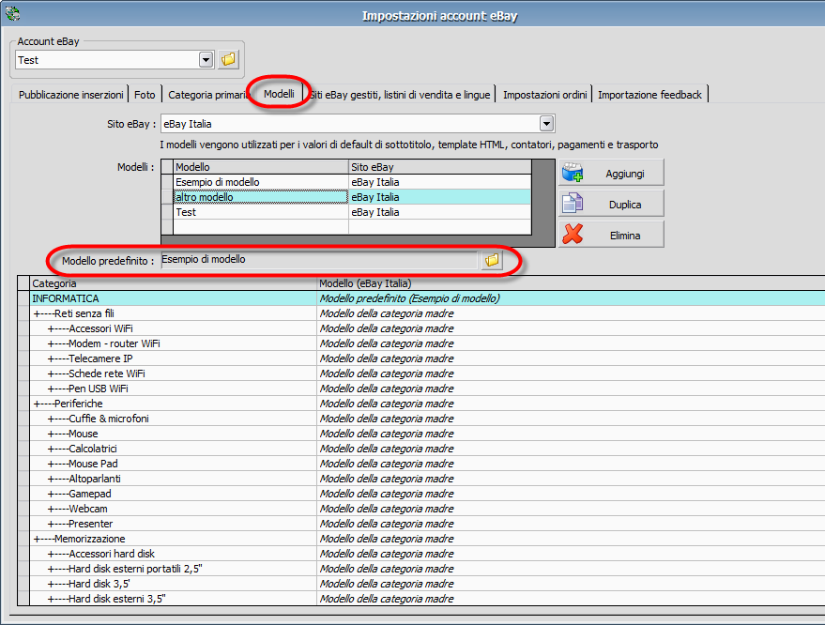This screenshot has width=825, height=625.
Task: Open account folder icon next to Test
Action: pyautogui.click(x=228, y=59)
